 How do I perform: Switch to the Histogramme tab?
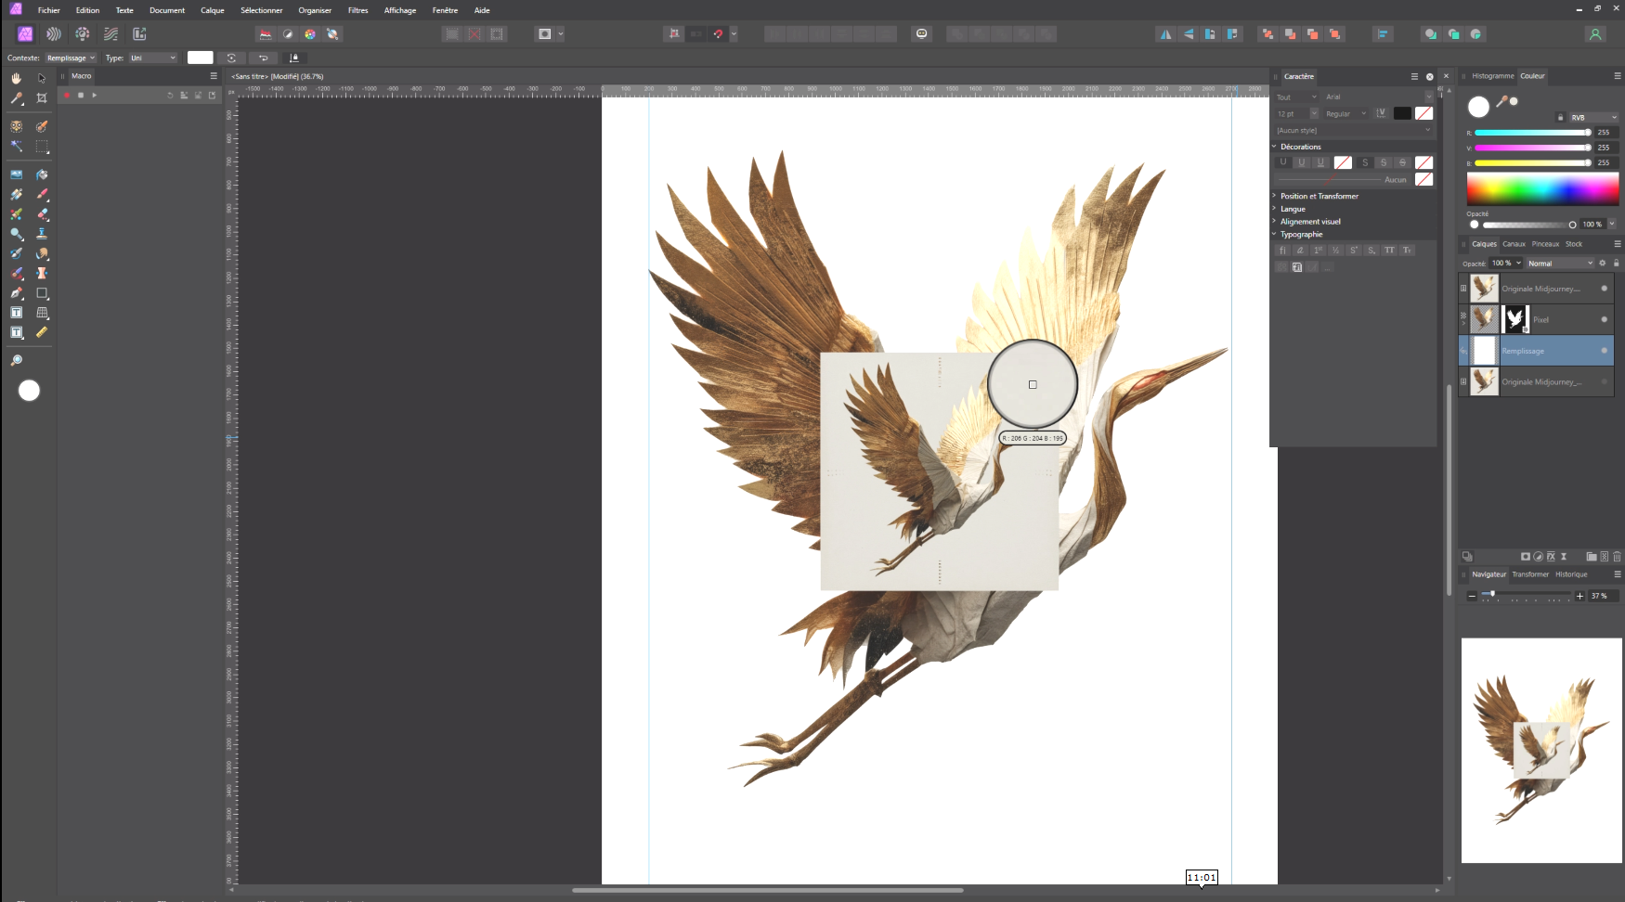1492,76
